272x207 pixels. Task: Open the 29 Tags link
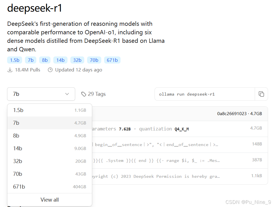click(x=96, y=94)
